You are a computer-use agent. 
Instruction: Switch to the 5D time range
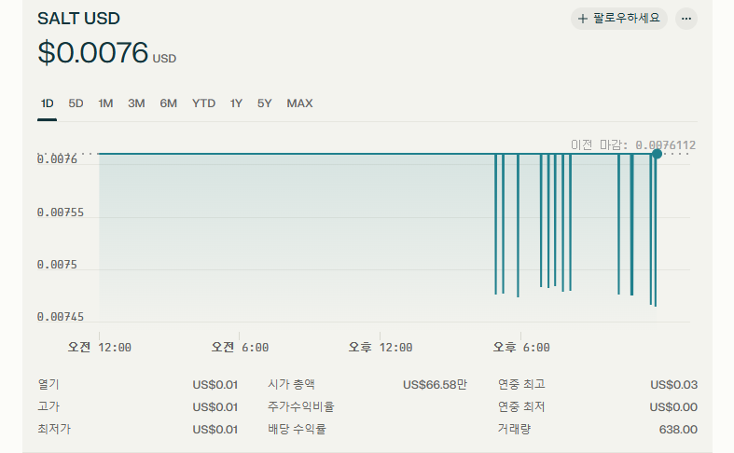76,103
